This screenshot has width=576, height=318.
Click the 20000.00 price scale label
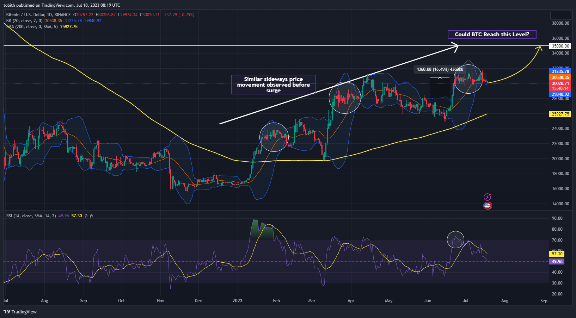coord(560,159)
